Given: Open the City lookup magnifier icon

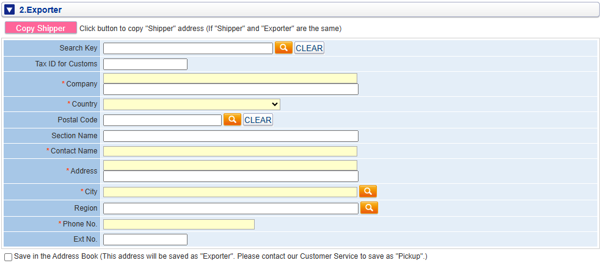Looking at the screenshot, I should [368, 191].
